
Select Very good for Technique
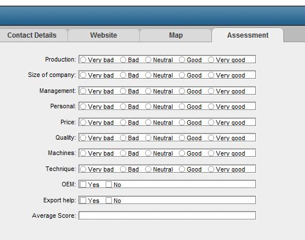click(211, 169)
